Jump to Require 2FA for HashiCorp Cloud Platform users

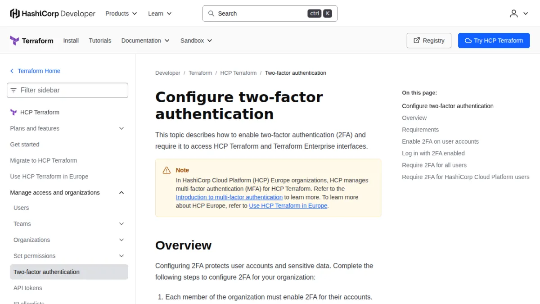pos(466,177)
